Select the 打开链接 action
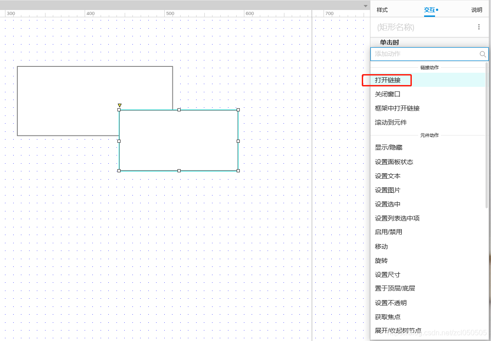The image size is (491, 341). (x=386, y=80)
